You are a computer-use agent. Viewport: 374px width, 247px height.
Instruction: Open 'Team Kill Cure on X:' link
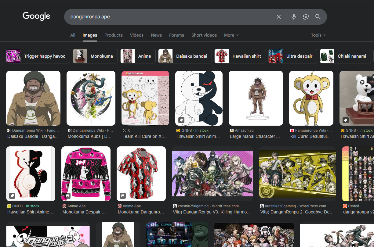click(x=145, y=136)
